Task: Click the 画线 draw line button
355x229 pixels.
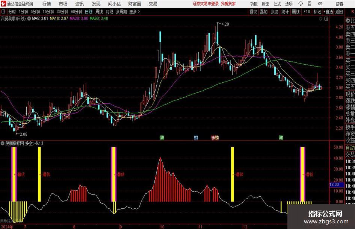Action: (x=296, y=12)
